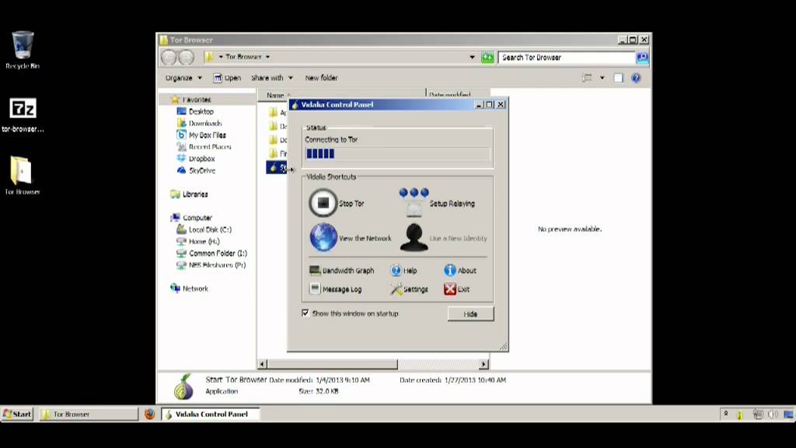Viewport: 796px width, 448px height.
Task: Select the Tor Browser desktop folder
Action: point(23,175)
